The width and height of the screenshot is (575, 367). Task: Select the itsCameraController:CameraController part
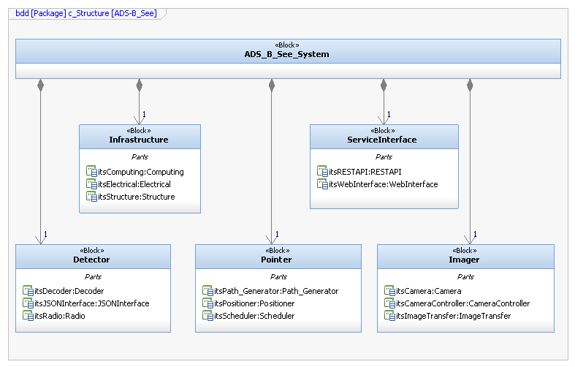[x=462, y=303]
